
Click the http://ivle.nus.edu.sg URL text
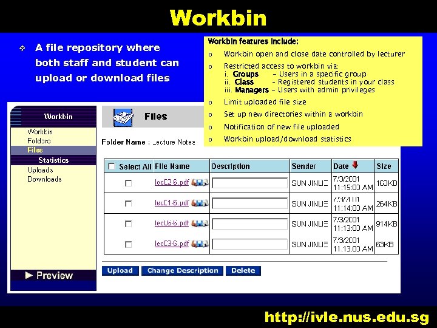click(347, 318)
